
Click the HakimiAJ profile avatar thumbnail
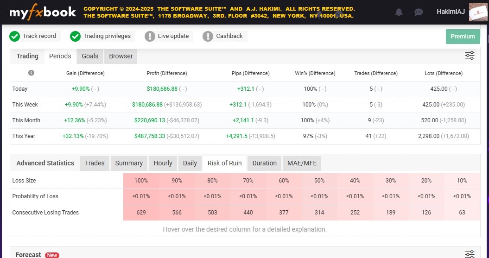tap(478, 12)
